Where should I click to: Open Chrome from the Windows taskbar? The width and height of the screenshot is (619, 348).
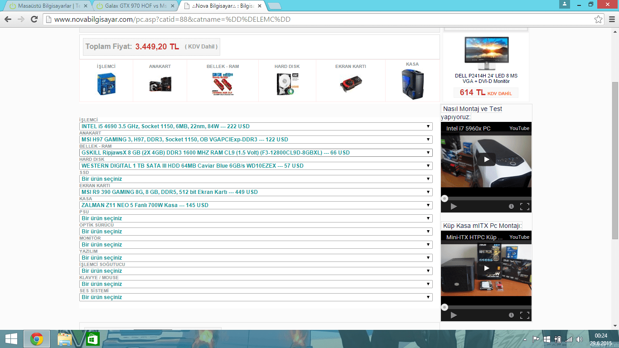37,339
